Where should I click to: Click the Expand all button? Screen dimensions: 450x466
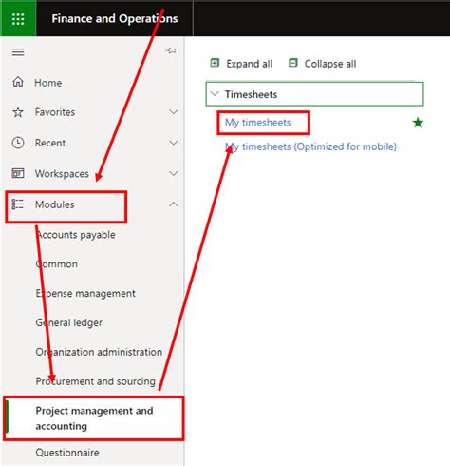pyautogui.click(x=241, y=64)
